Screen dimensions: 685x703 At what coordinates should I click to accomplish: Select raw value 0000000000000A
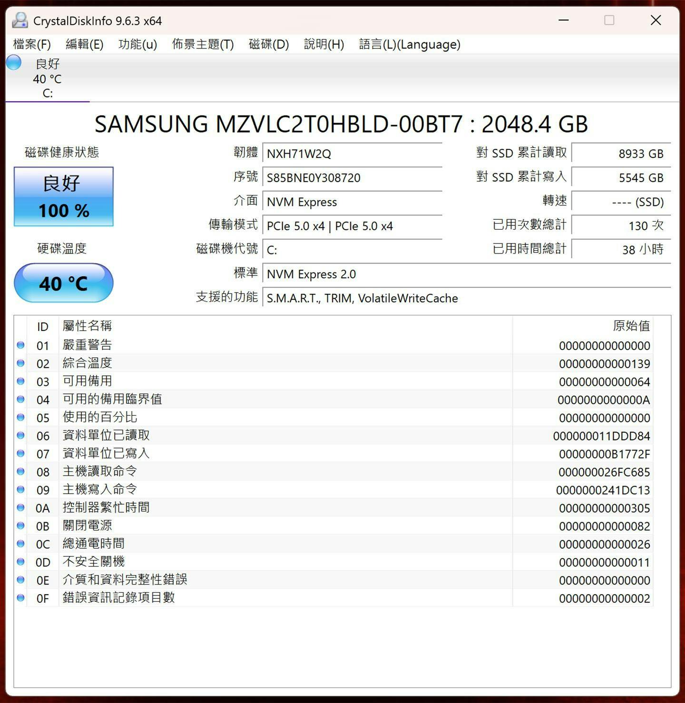pyautogui.click(x=604, y=400)
